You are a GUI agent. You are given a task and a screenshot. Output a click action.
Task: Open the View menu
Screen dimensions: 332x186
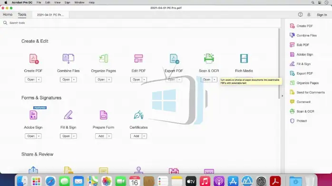click(x=58, y=2)
